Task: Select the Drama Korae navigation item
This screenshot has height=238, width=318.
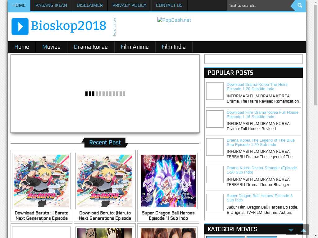Action: 91,47
